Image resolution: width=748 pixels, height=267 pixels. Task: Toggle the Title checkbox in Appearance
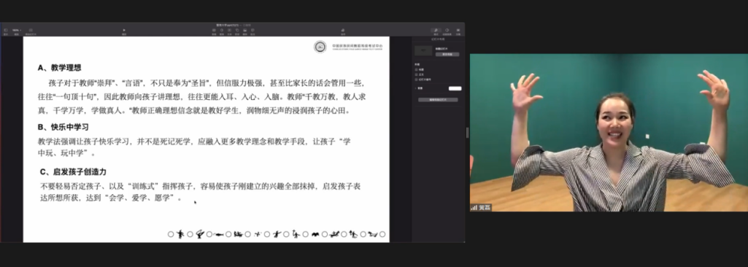[x=416, y=69]
